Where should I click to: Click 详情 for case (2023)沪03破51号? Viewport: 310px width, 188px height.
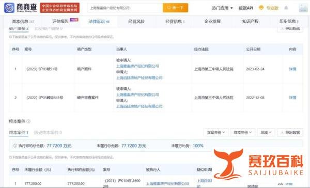pos(292,69)
